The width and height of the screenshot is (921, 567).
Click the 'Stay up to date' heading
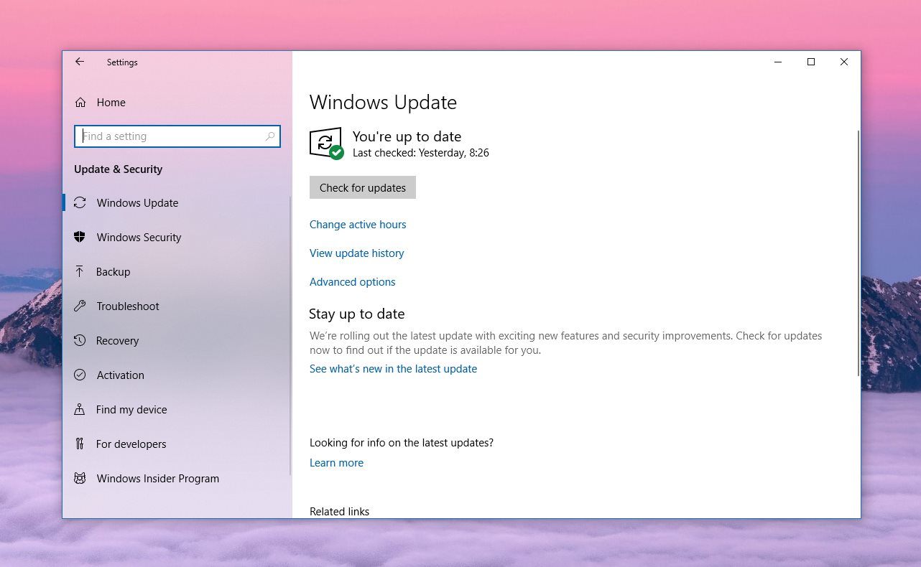(x=357, y=314)
